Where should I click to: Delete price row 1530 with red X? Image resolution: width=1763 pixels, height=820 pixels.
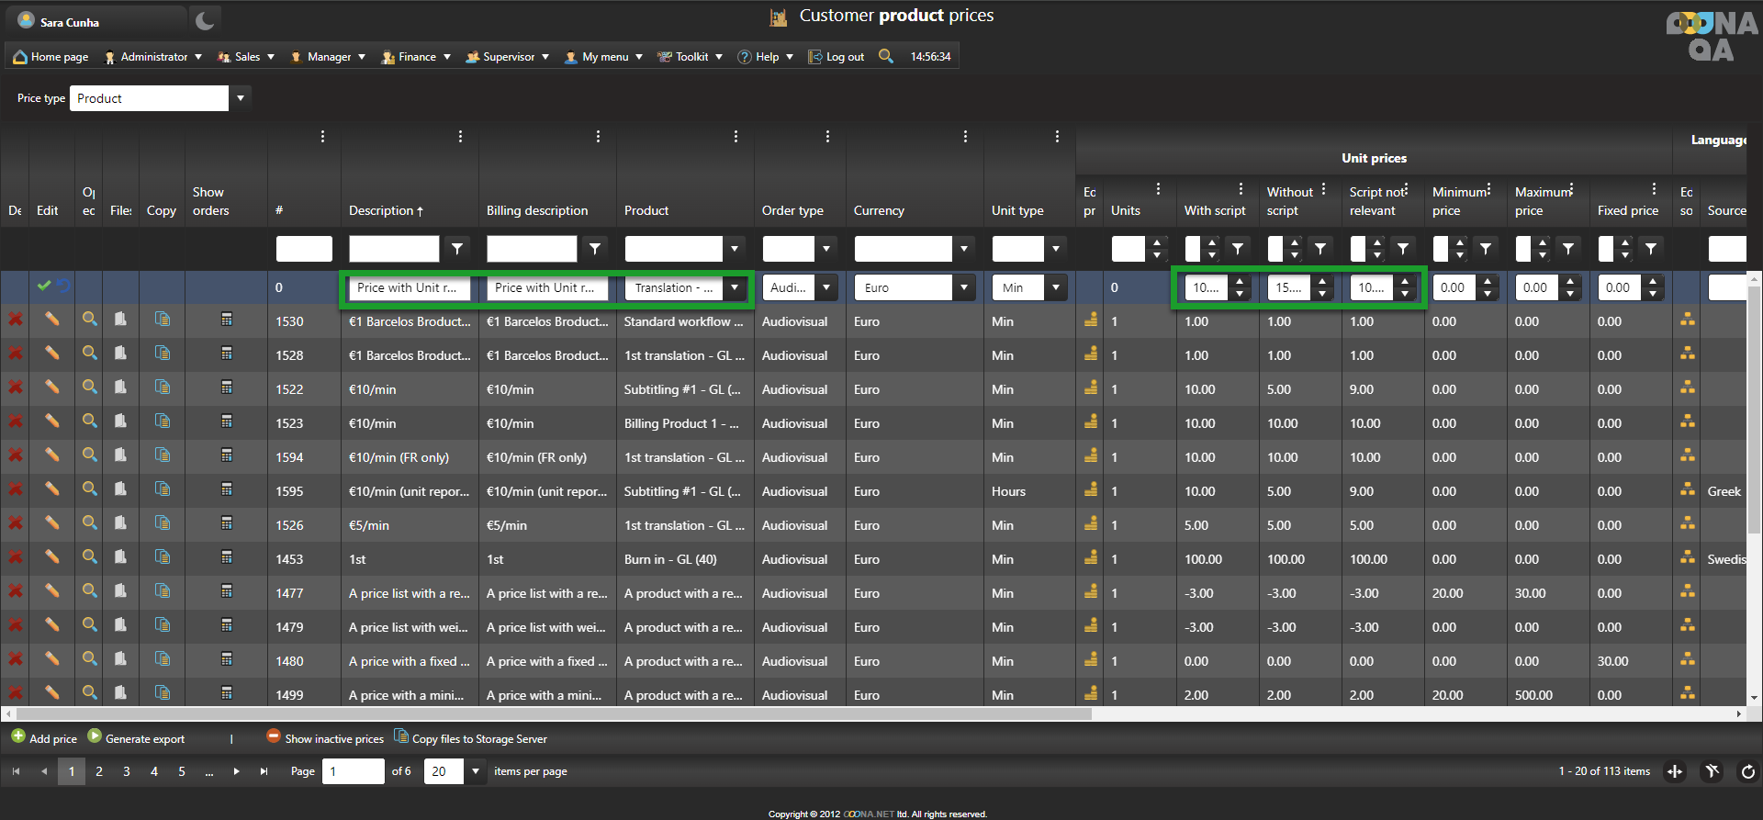point(16,320)
